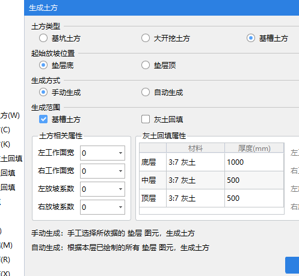This screenshot has width=299, height=276.
Task: Click the 顶层 thickness cell 500
Action: tap(254, 198)
